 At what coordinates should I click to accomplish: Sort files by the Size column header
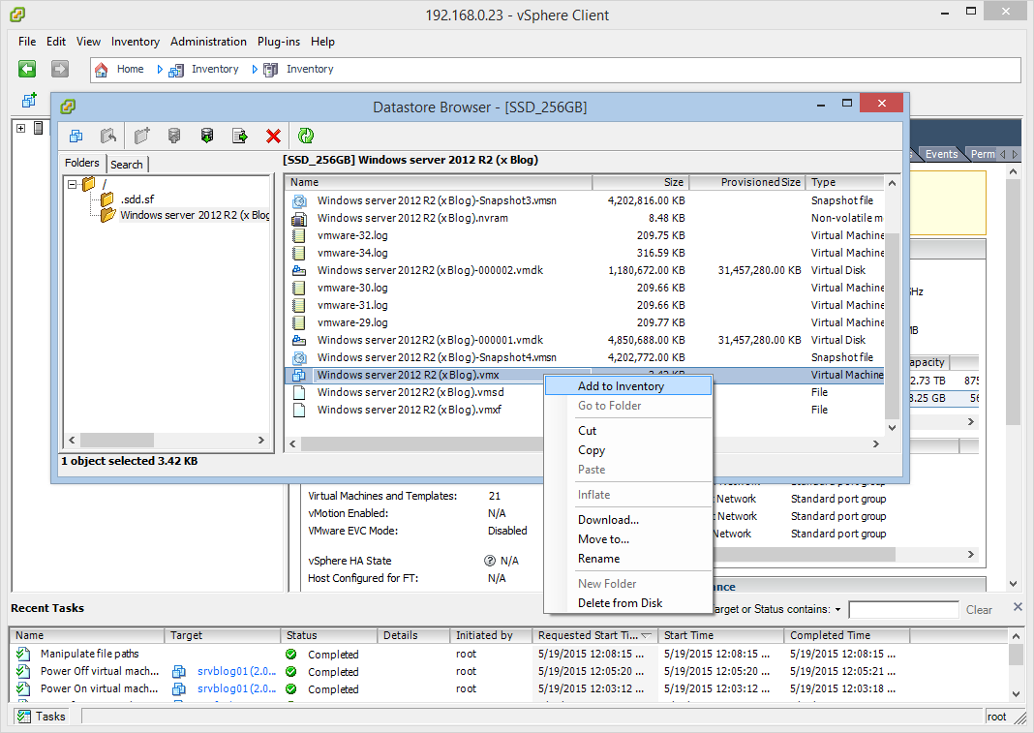coord(640,182)
